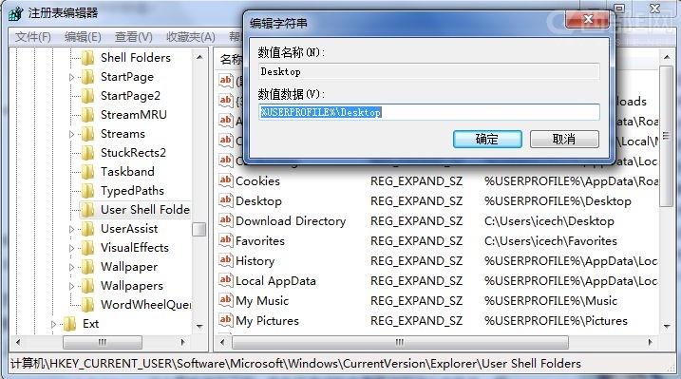The image size is (681, 379).
Task: Select the StreamMRU folder icon
Action: coord(87,115)
